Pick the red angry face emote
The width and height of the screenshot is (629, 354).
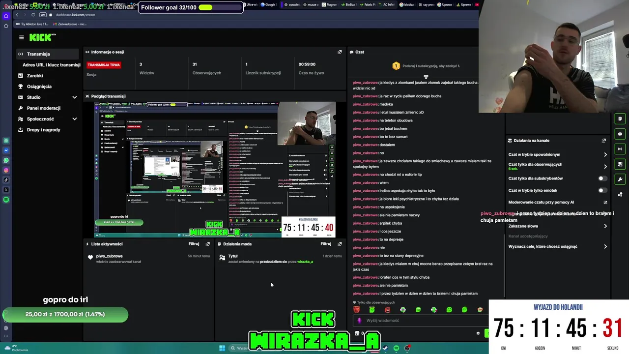pos(387,310)
